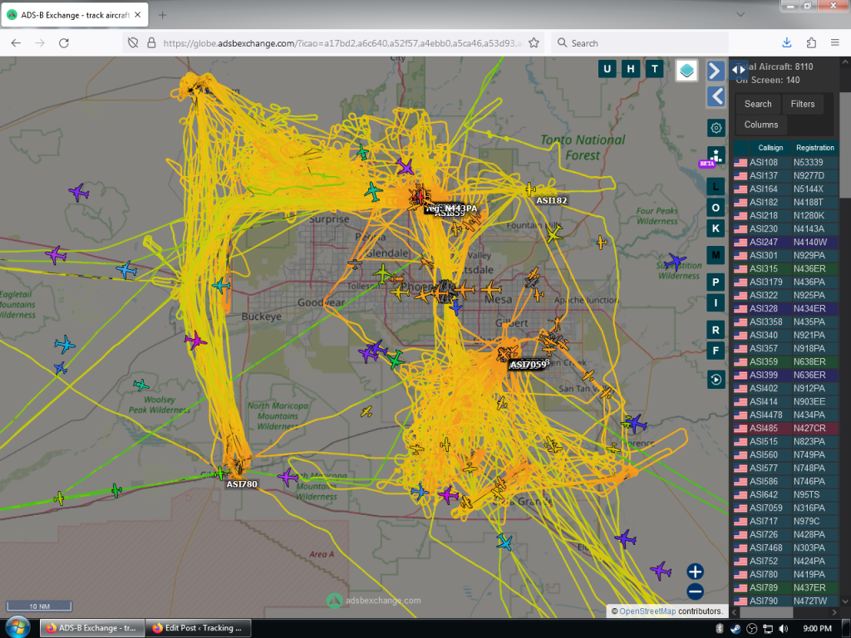Image resolution: width=851 pixels, height=638 pixels.
Task: Open Windows Start menu
Action: (17, 628)
